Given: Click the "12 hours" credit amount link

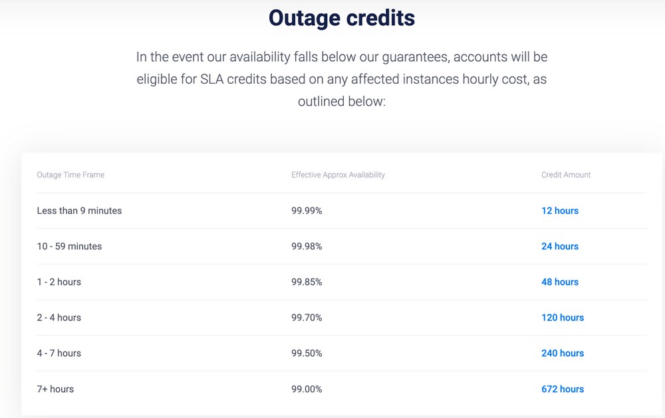Looking at the screenshot, I should pos(559,211).
